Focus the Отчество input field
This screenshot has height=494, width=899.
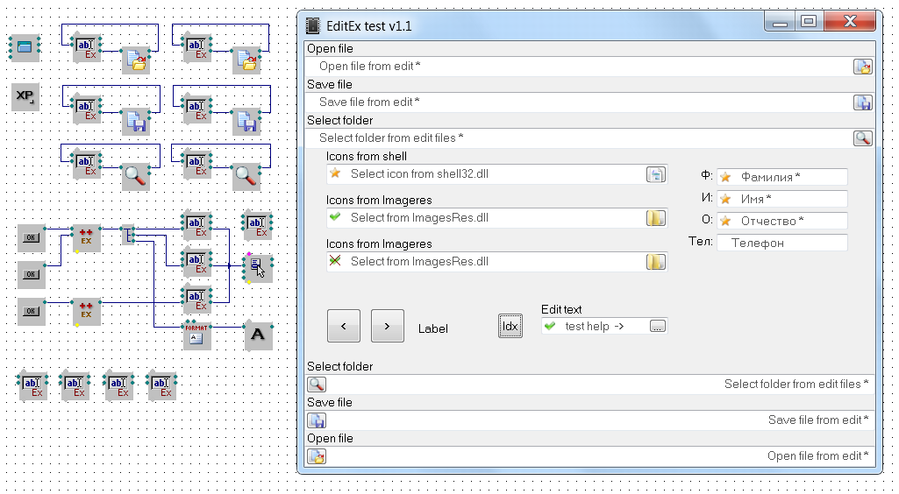pyautogui.click(x=782, y=221)
